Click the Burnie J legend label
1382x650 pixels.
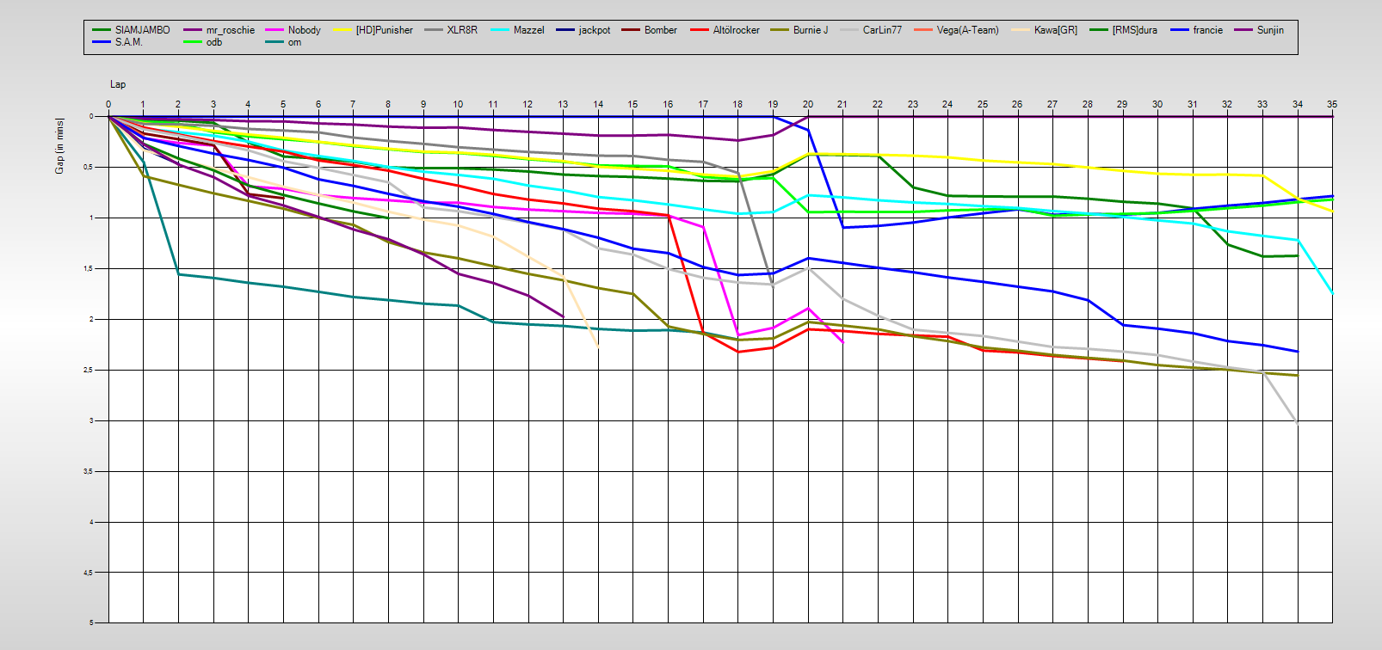[810, 30]
